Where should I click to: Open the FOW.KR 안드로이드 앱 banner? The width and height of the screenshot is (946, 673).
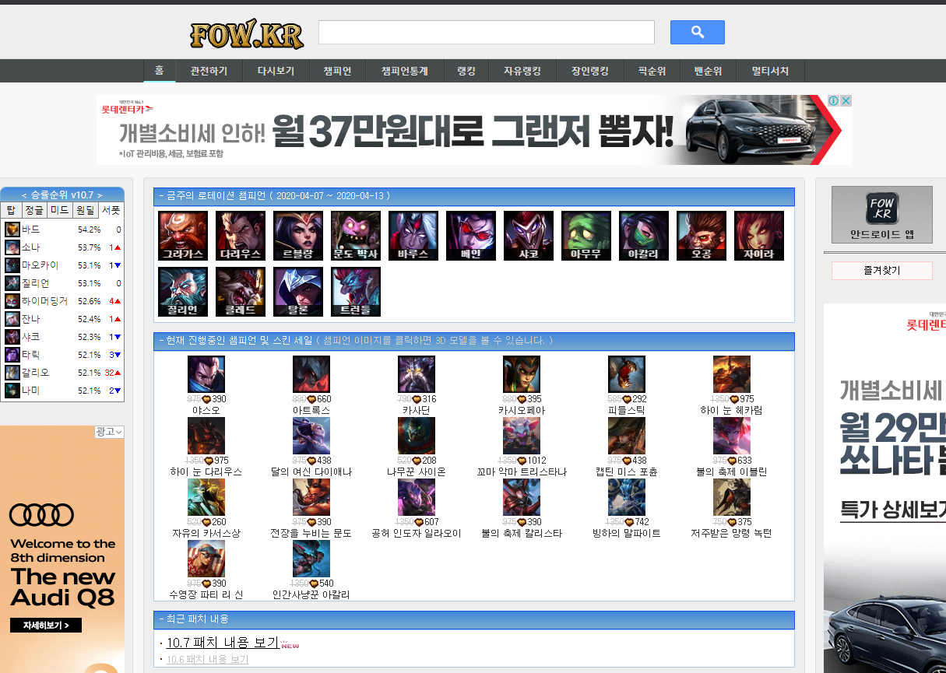[881, 215]
